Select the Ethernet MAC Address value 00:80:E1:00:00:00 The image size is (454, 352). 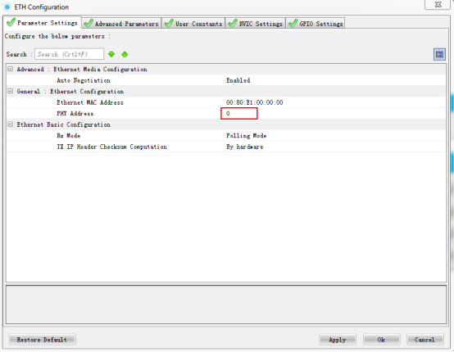[x=255, y=102]
